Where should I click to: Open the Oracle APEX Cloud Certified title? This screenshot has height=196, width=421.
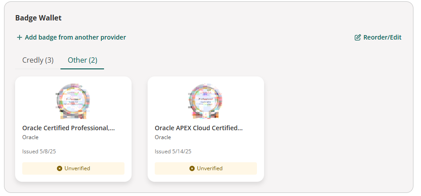(x=199, y=128)
